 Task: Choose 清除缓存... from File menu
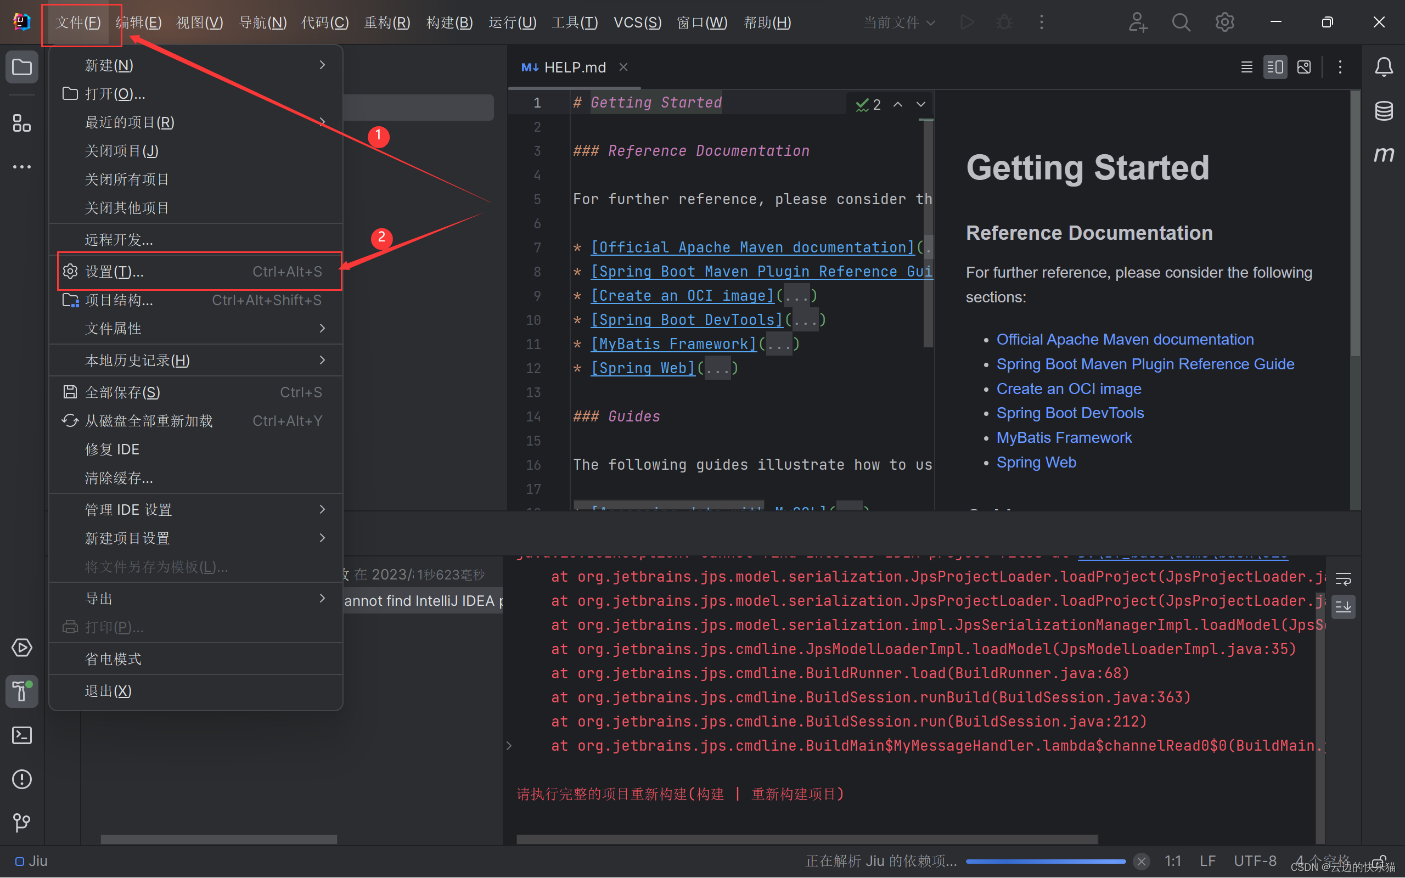[196, 478]
